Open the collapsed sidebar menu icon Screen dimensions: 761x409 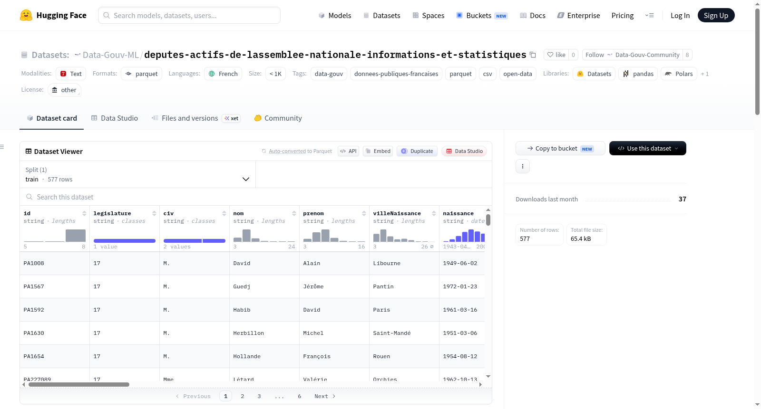click(x=2, y=147)
